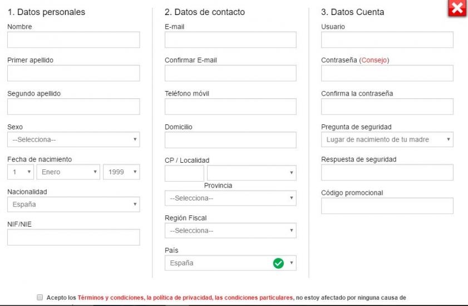468x306 pixels.
Task: Focus the Nombre input field
Action: (x=73, y=39)
